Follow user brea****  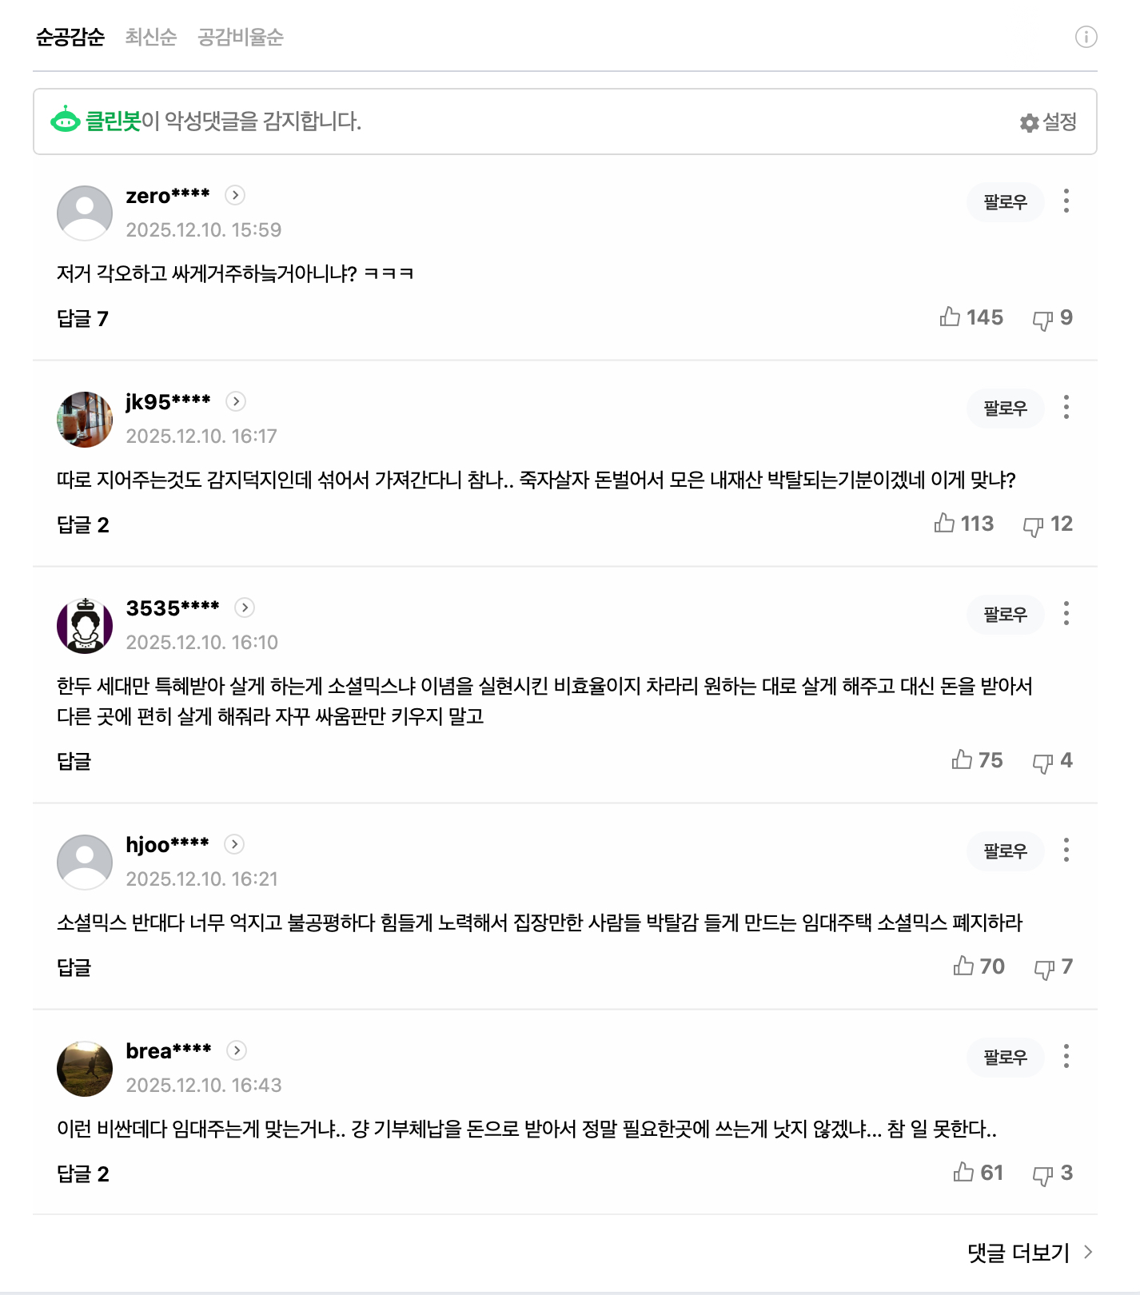tap(1005, 1058)
